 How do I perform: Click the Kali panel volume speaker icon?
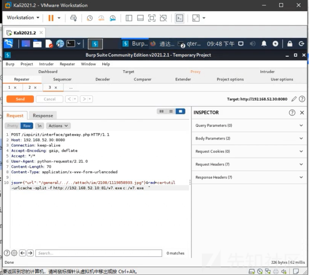coord(252,44)
